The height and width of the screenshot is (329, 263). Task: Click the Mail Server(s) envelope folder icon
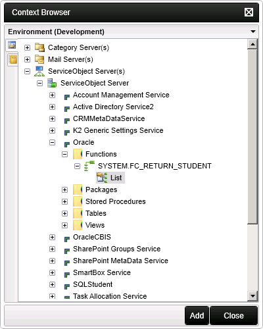click(39, 59)
